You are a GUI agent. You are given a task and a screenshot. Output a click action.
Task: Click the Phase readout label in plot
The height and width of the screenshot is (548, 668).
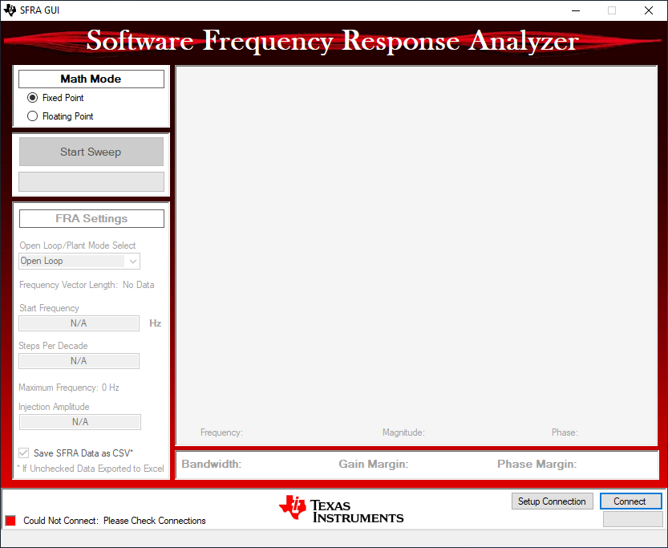point(565,432)
